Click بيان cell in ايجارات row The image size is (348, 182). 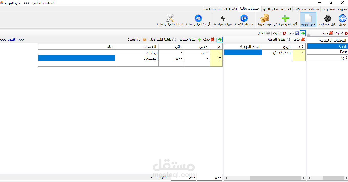76,53
